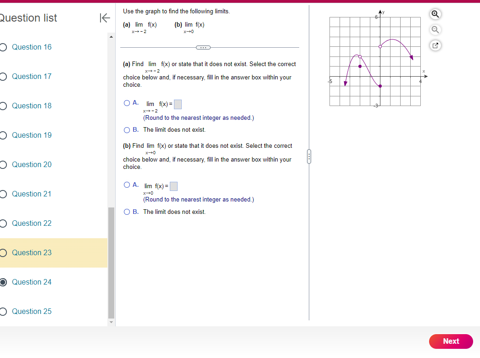Select option A for part (a)

[127, 103]
